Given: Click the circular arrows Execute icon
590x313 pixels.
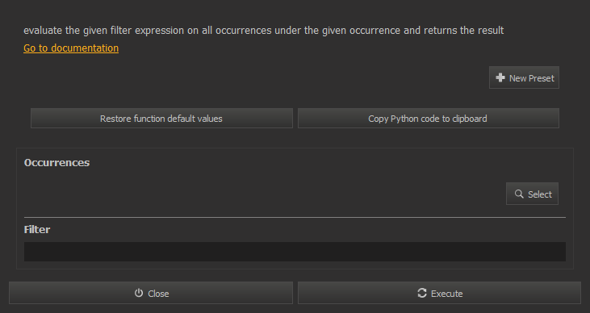Looking at the screenshot, I should [x=422, y=293].
